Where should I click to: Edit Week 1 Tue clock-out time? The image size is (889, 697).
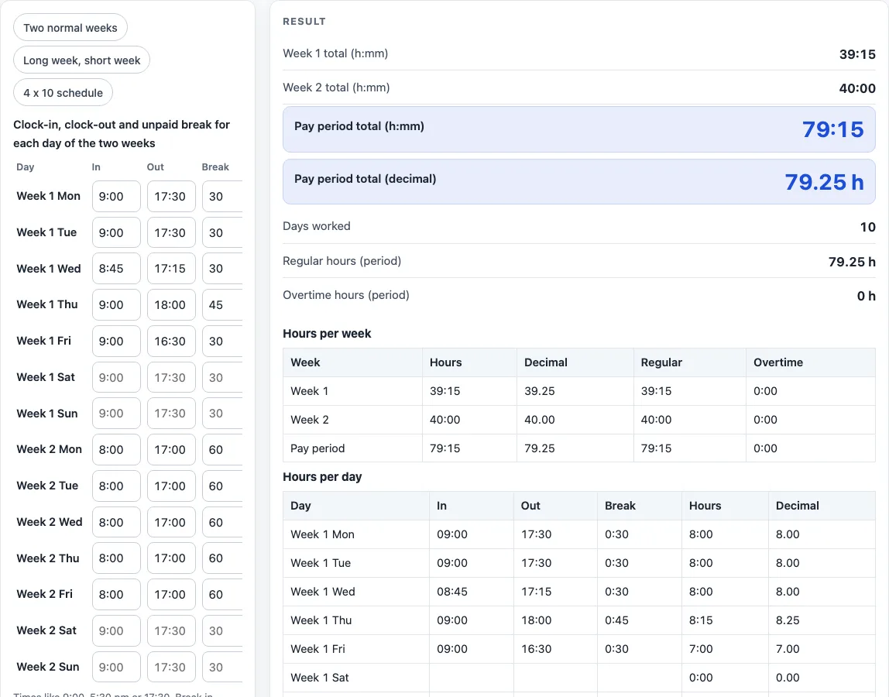(171, 232)
